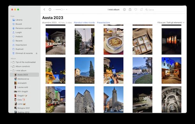This screenshot has width=195, height=124.
Task: Click the zoom-out minus sign
Action: pyautogui.click(x=54, y=10)
